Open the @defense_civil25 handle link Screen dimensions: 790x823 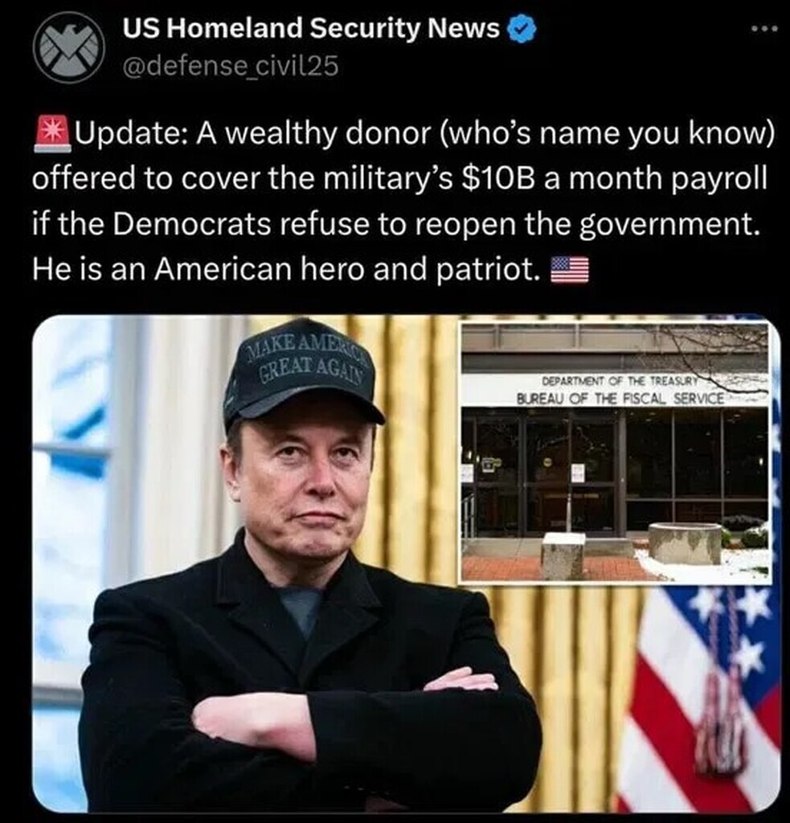click(x=231, y=67)
